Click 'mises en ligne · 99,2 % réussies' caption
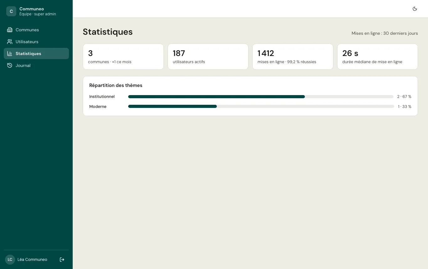The height and width of the screenshot is (269, 428). (287, 62)
